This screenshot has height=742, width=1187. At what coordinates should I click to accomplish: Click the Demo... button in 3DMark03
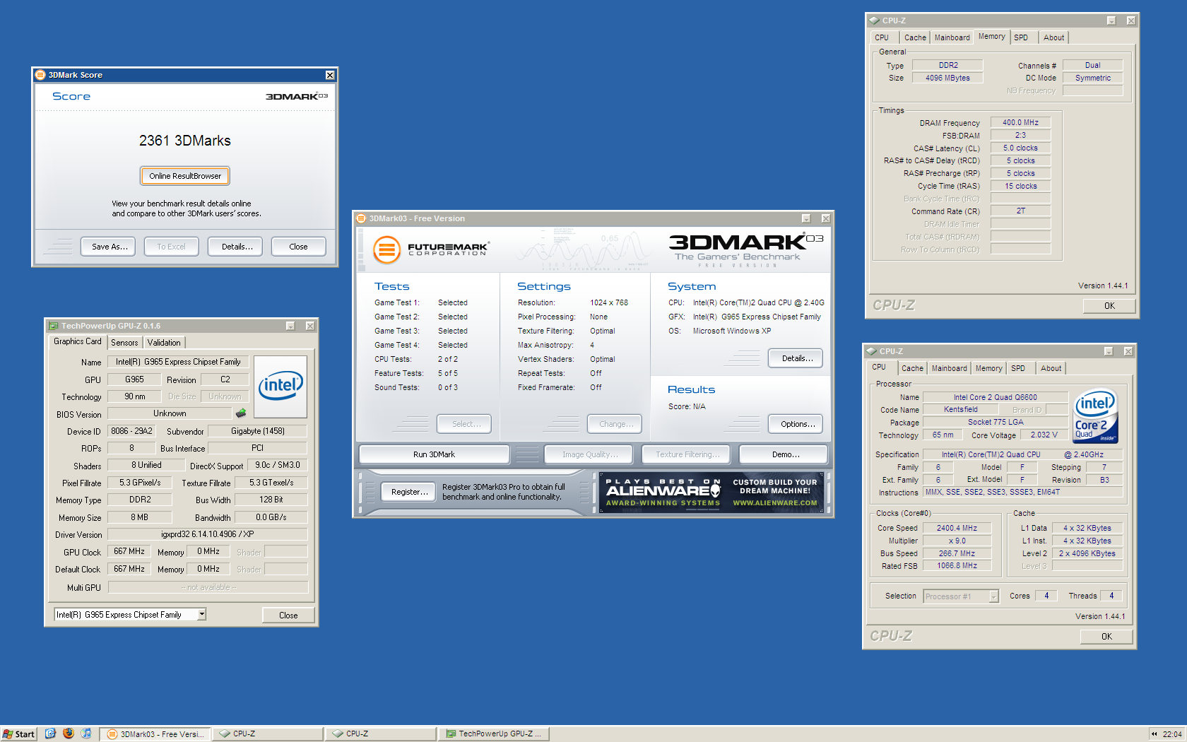pos(784,454)
